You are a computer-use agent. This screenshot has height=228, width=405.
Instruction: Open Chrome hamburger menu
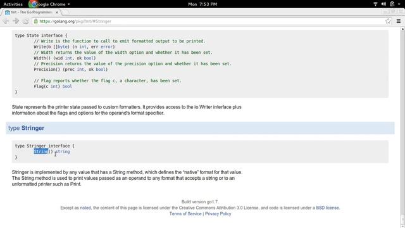point(399,21)
